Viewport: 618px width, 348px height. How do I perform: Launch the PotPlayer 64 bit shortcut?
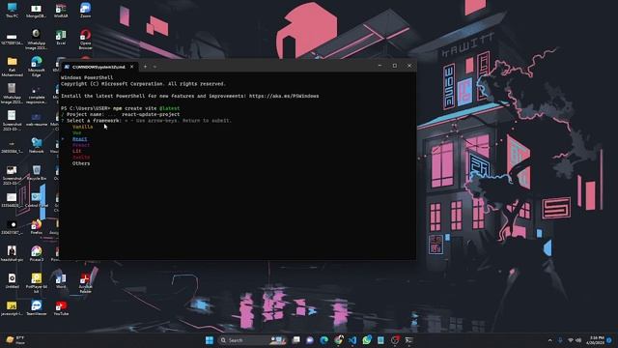(x=37, y=282)
